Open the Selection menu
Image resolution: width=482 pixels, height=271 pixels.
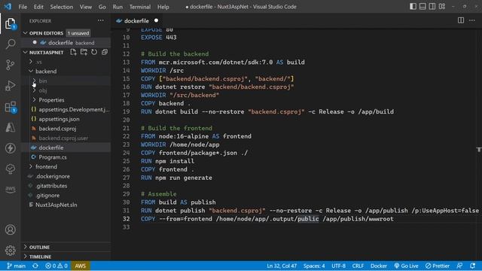tap(62, 7)
